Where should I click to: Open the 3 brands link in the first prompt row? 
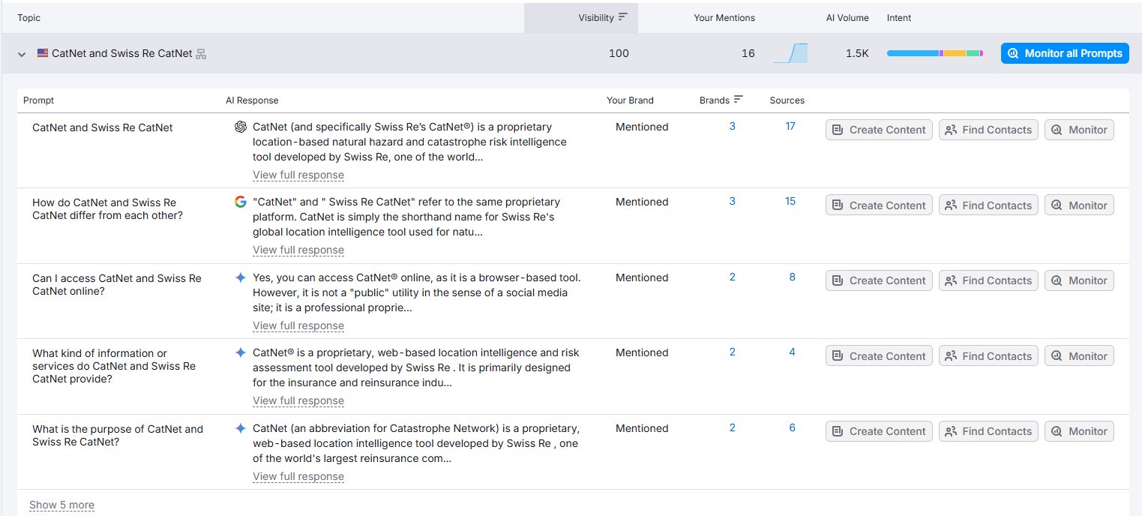(x=733, y=126)
